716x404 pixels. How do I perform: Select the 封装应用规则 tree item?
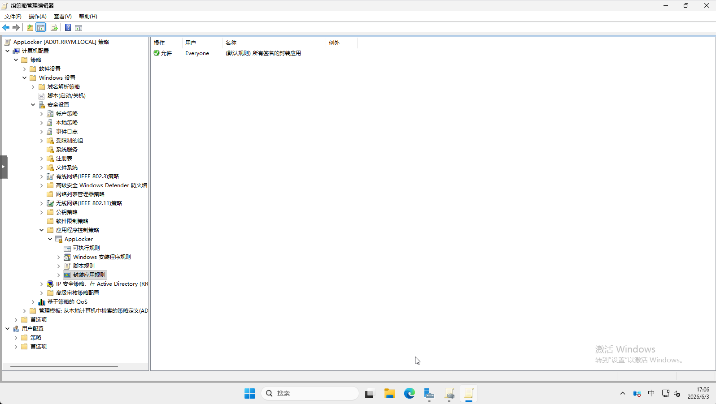pos(85,275)
